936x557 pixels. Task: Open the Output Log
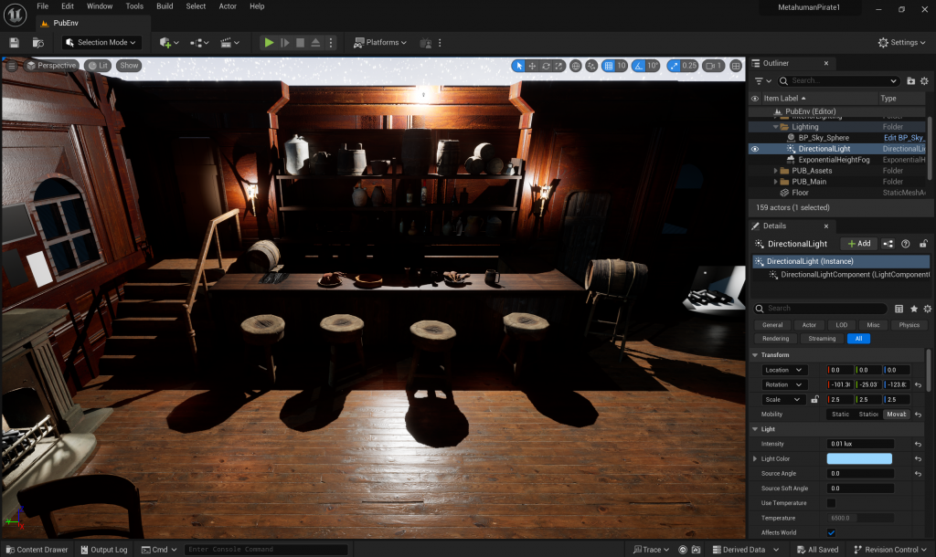pyautogui.click(x=104, y=550)
